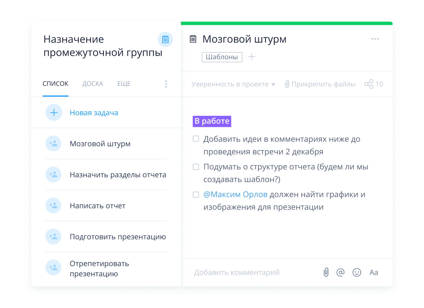Open the horizontal three-dot task menu

tap(375, 39)
